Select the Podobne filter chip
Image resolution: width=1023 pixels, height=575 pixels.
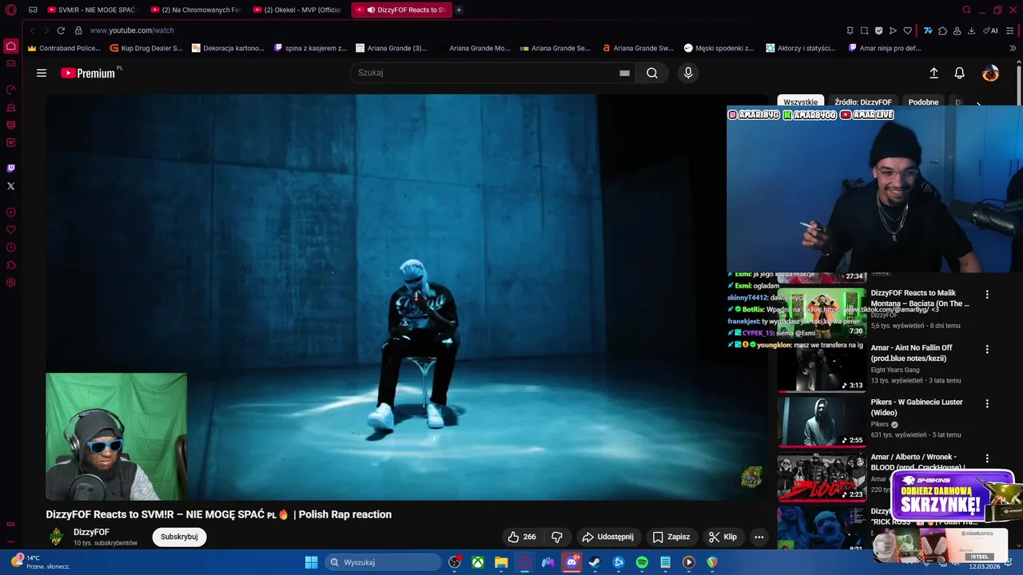tap(923, 102)
